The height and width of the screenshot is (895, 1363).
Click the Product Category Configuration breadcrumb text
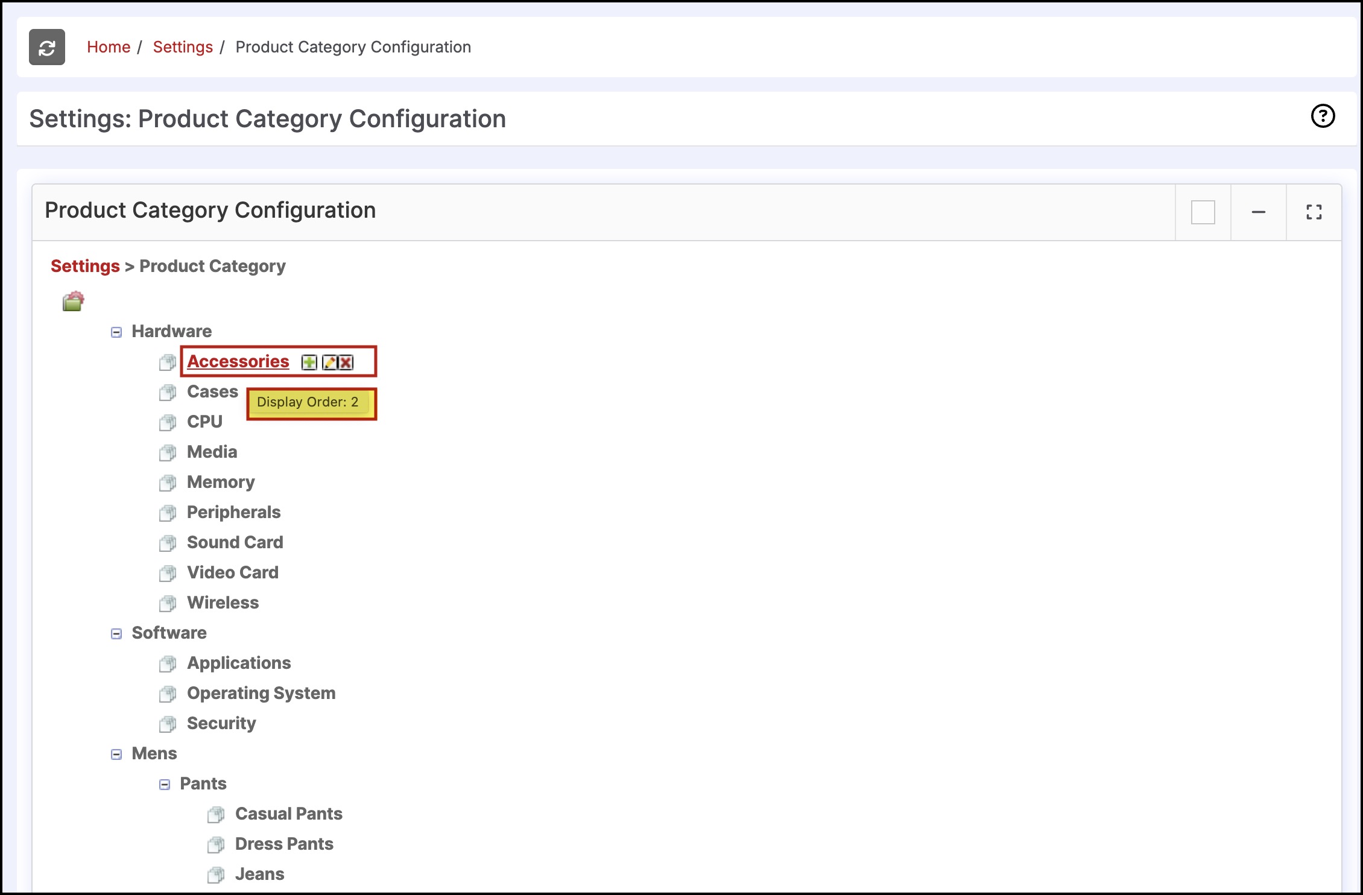coord(353,47)
